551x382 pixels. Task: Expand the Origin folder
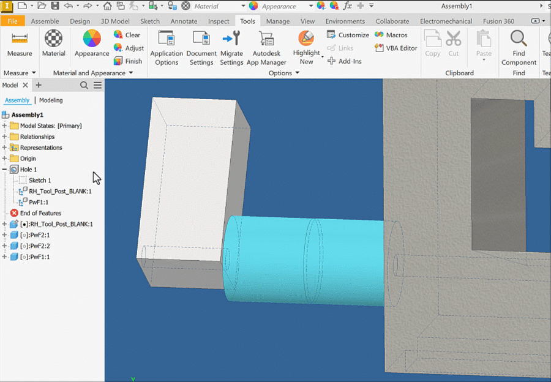click(4, 158)
